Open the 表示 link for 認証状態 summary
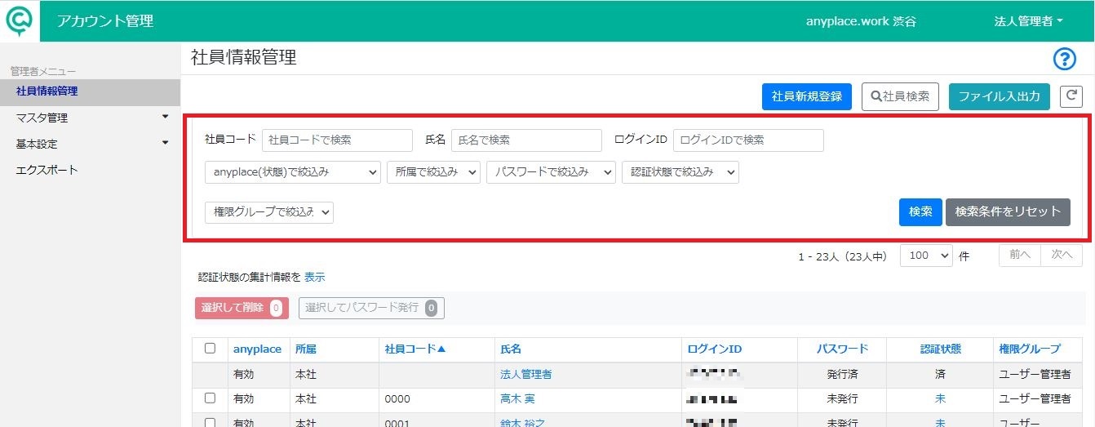Viewport: 1095px width, 427px height. (x=315, y=278)
